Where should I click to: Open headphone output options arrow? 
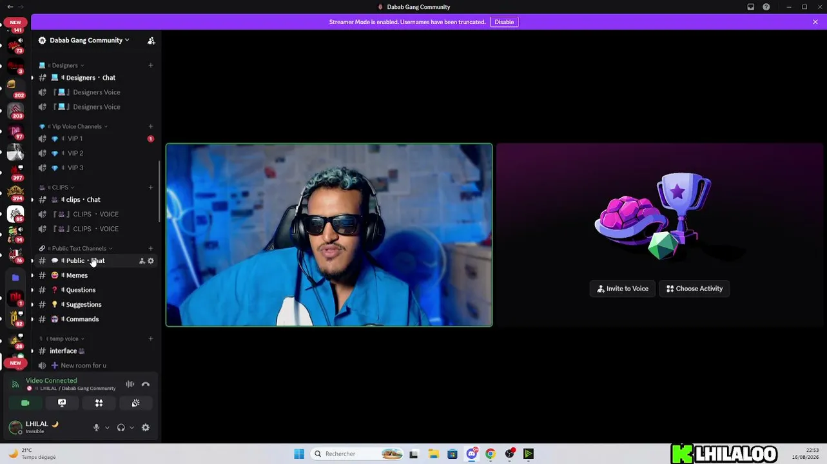[x=131, y=427]
